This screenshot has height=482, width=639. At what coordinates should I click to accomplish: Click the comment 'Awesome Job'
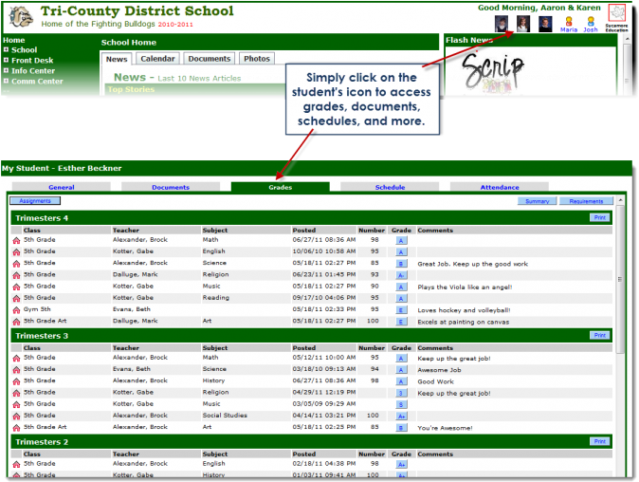tap(439, 370)
